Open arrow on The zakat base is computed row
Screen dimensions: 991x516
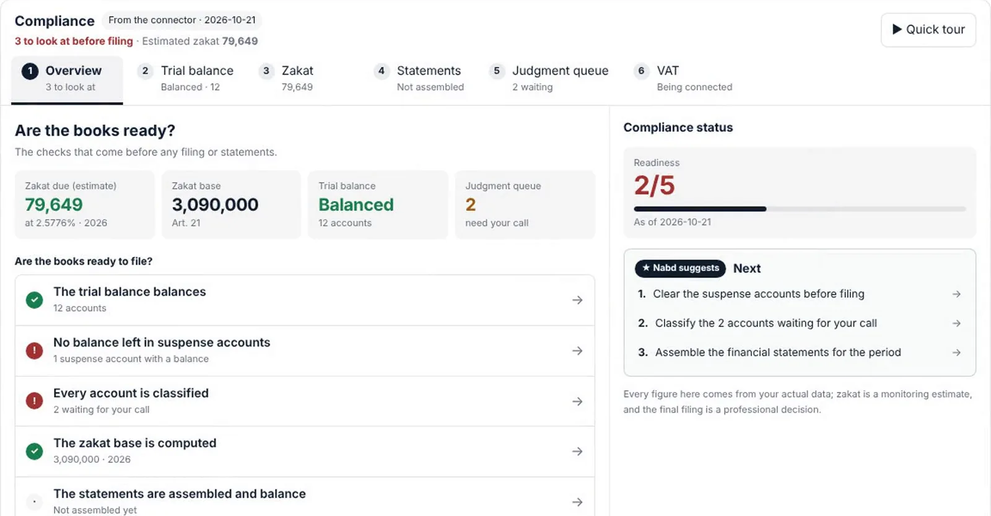(x=577, y=452)
